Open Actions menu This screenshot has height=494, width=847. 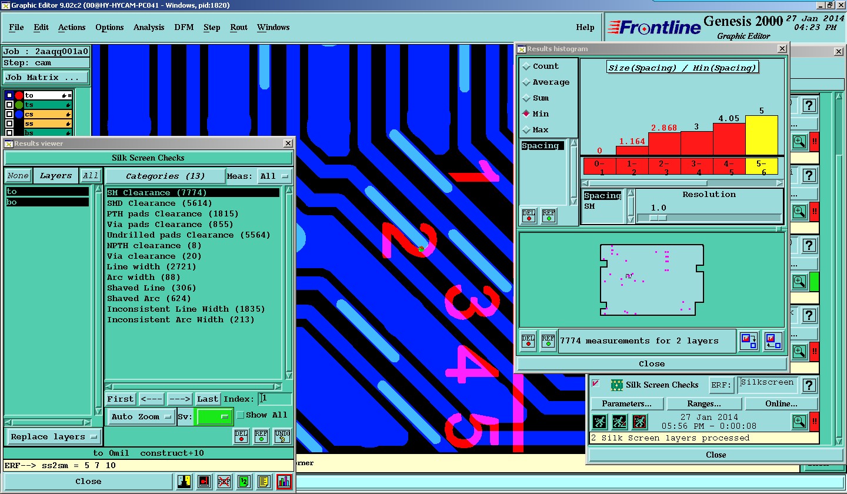pyautogui.click(x=72, y=27)
